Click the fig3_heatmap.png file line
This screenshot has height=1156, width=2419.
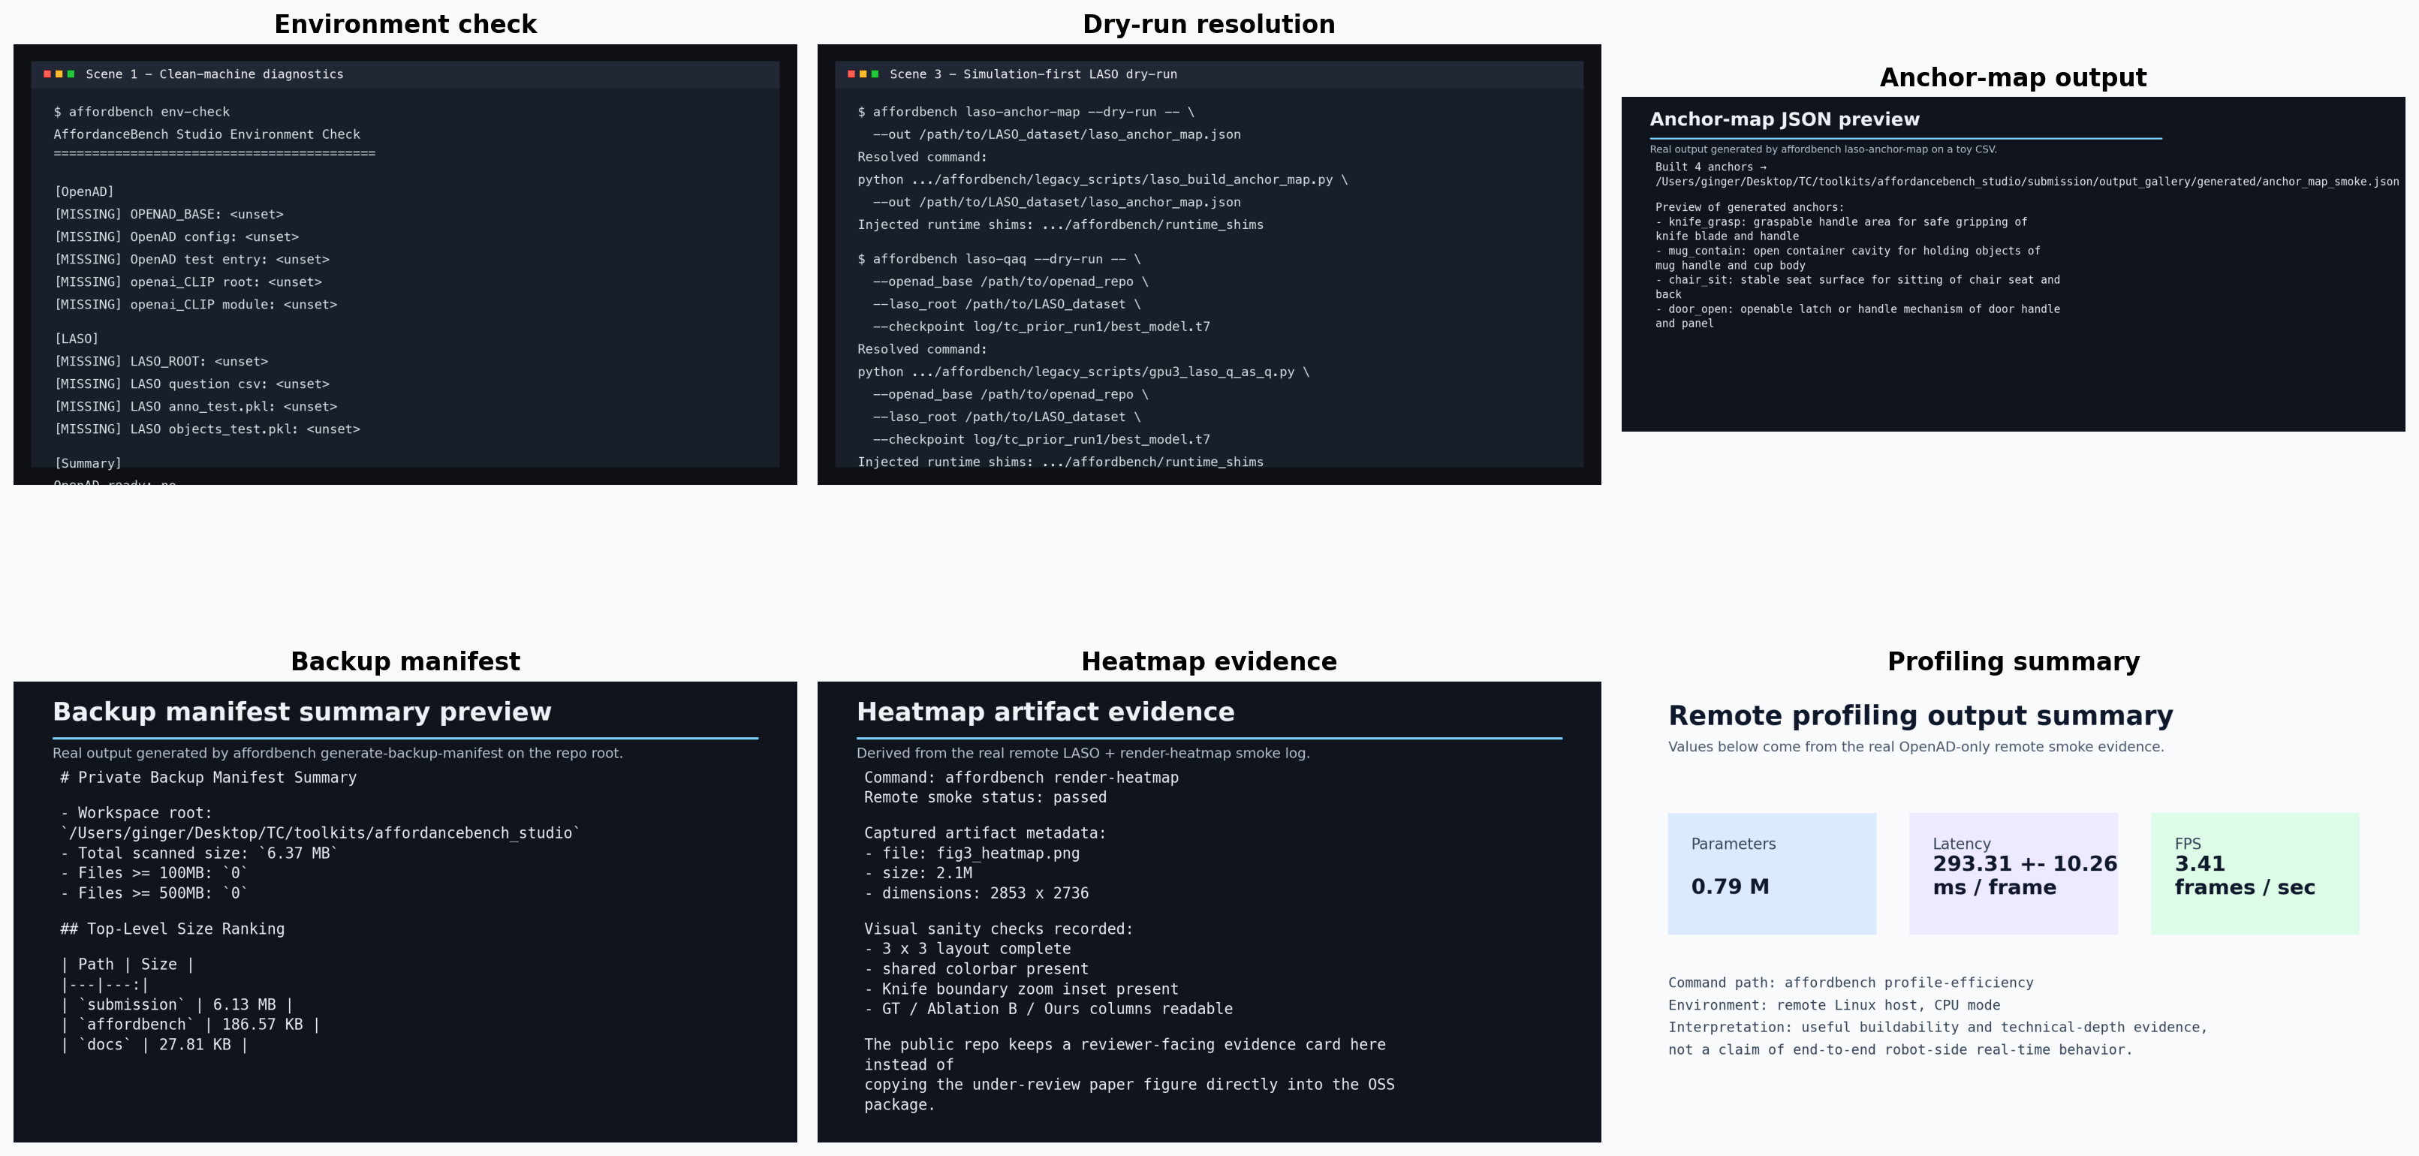pyautogui.click(x=972, y=853)
